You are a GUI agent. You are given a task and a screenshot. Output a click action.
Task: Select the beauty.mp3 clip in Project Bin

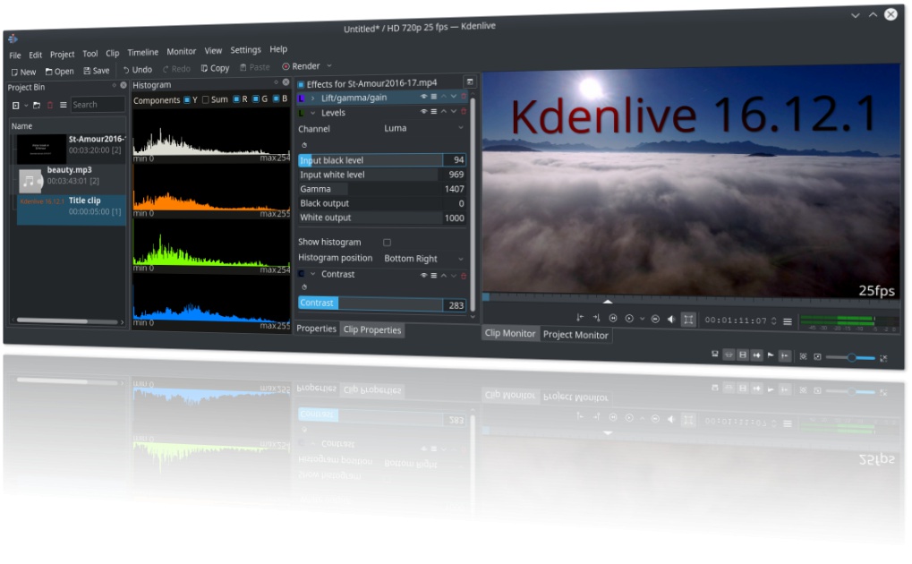point(69,175)
